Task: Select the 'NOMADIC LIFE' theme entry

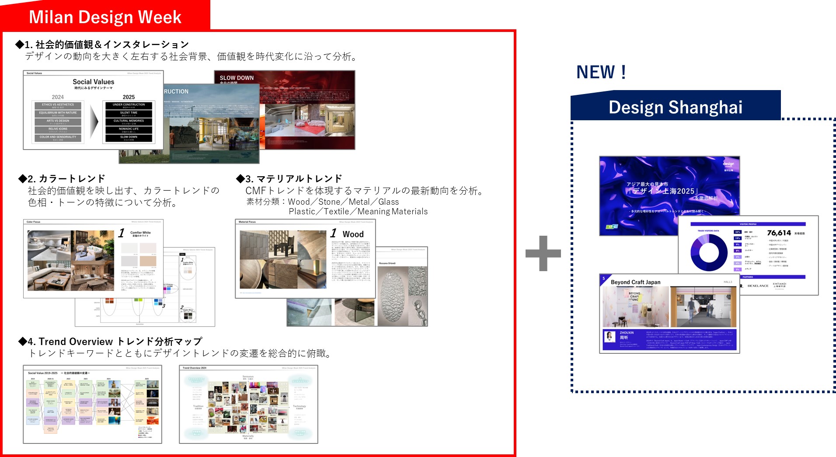Action: tap(129, 129)
